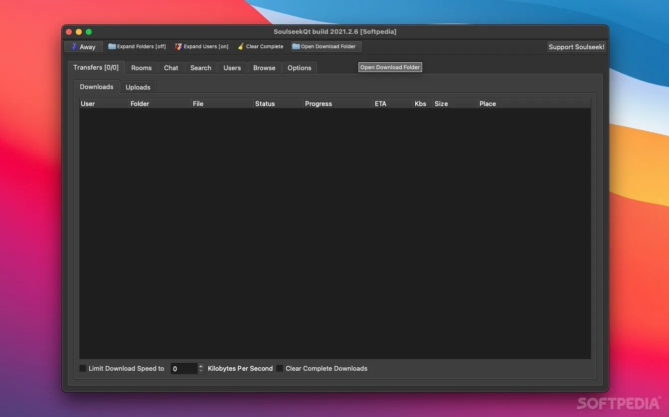Click the Clear Complete broom icon

[x=241, y=47]
